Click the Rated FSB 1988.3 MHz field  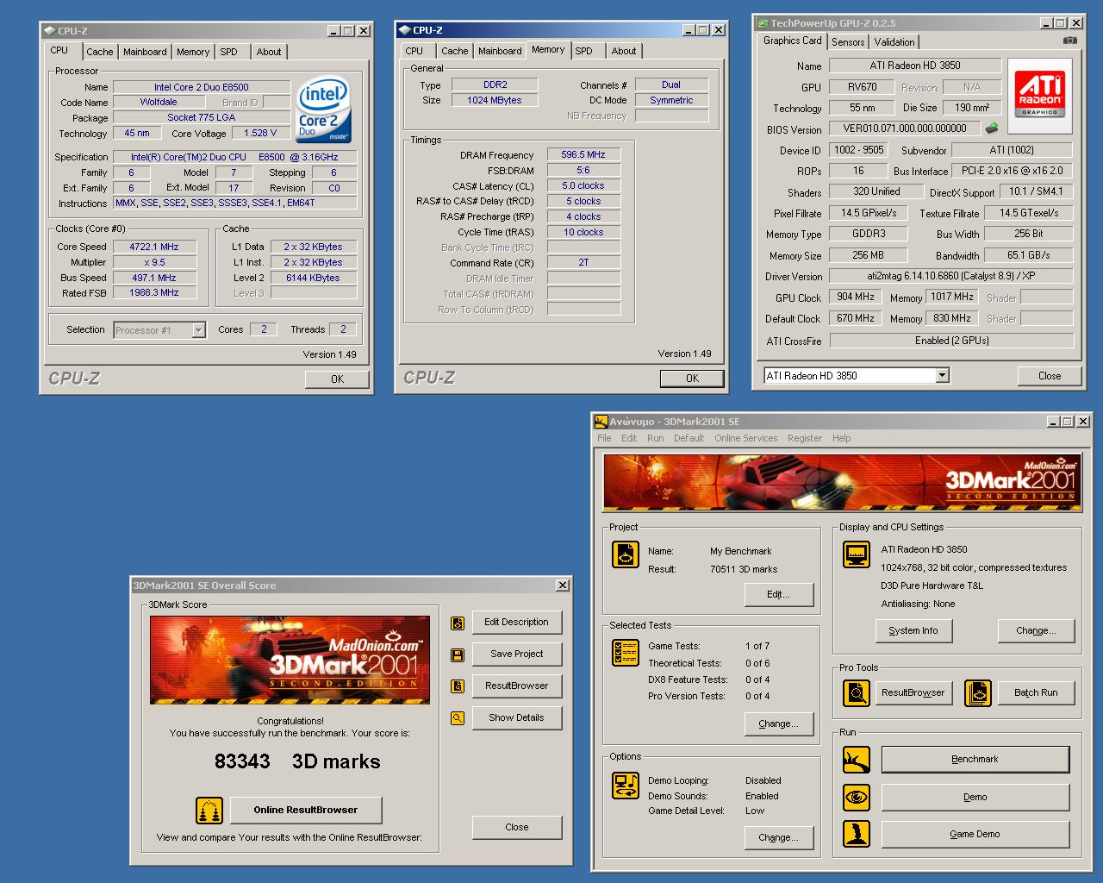click(154, 293)
